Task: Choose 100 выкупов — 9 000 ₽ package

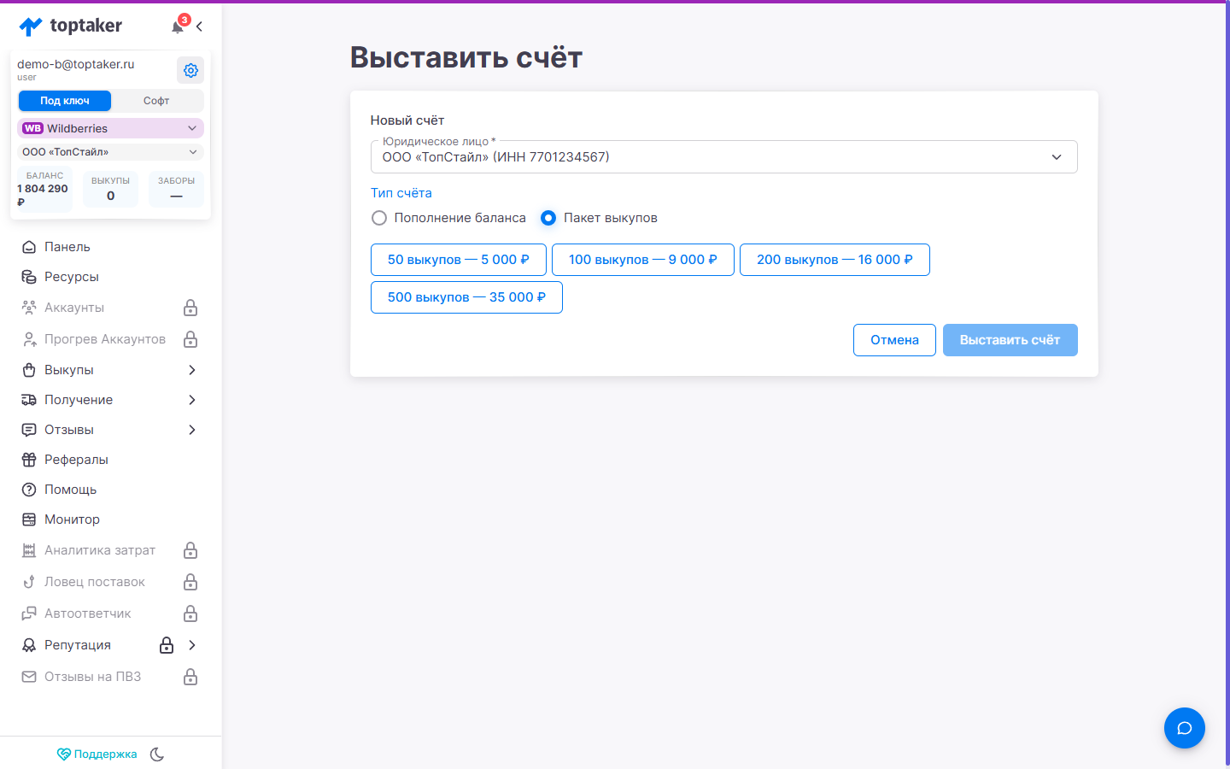Action: (x=643, y=260)
